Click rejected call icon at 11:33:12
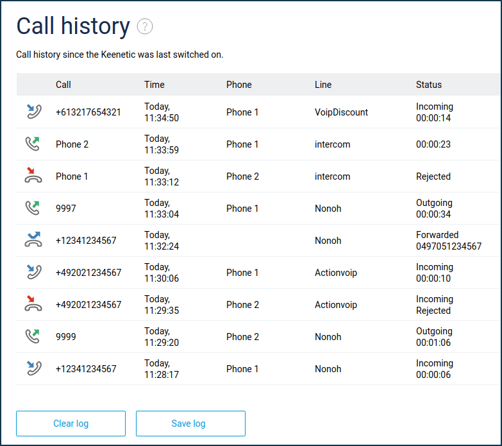The height and width of the screenshot is (446, 502). pyautogui.click(x=33, y=176)
